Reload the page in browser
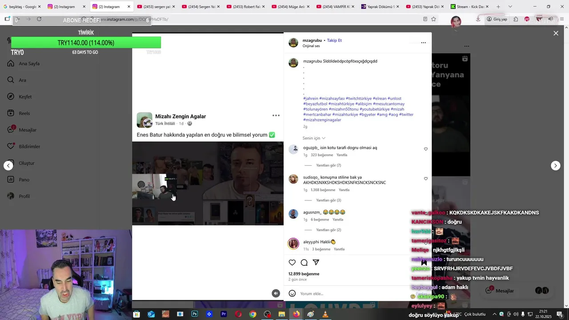Screen dimensions: 569x320 pyautogui.click(x=39, y=19)
